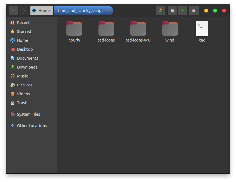The width and height of the screenshot is (236, 182).
Task: Click the "tad" file name label
Action: point(202,40)
